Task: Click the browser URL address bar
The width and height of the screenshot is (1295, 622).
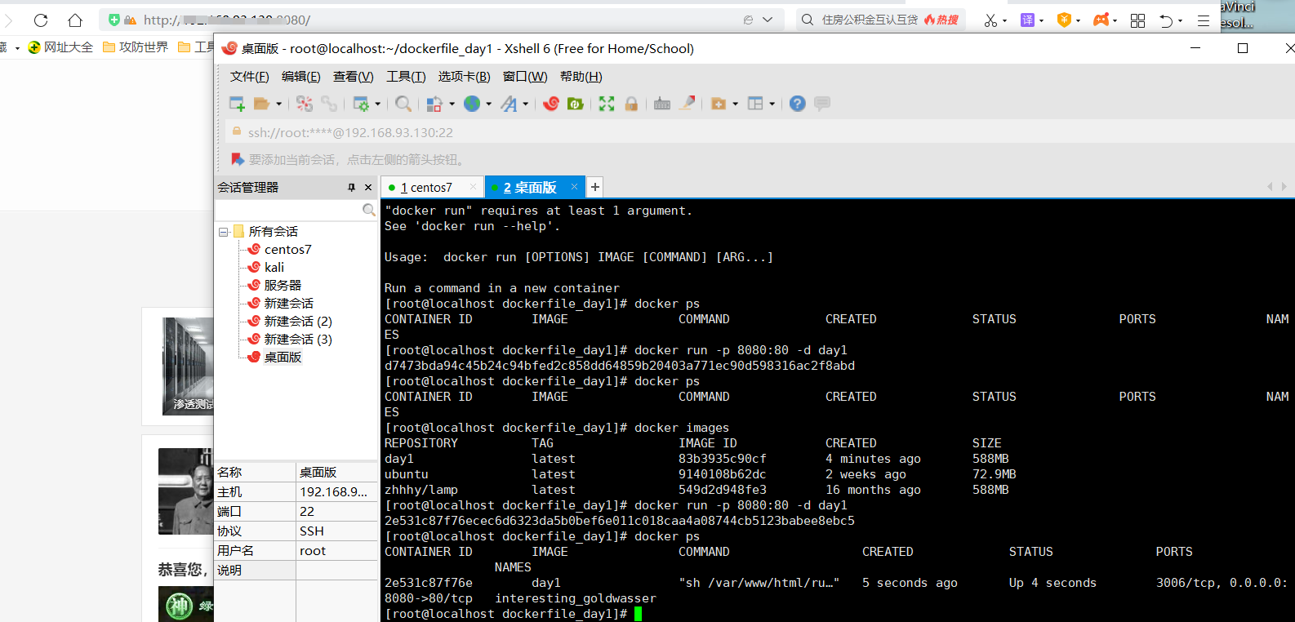Action: tap(441, 20)
